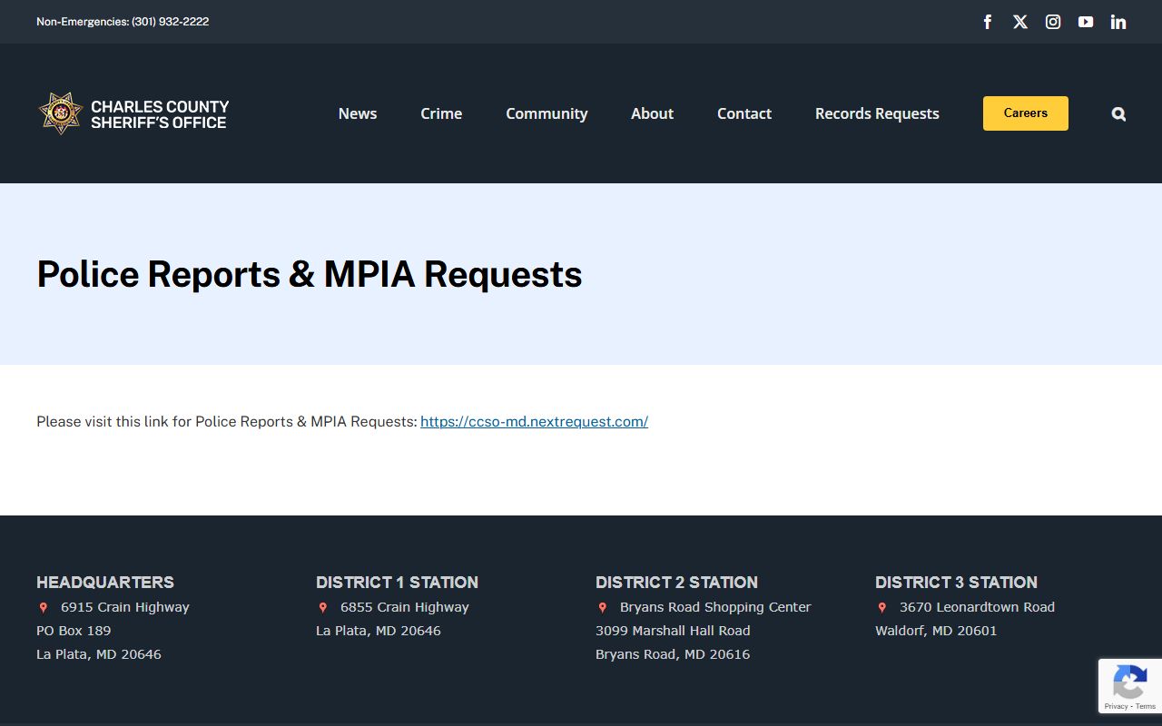1162x726 pixels.
Task: Click the District 3 Station map pin
Action: coord(881,608)
